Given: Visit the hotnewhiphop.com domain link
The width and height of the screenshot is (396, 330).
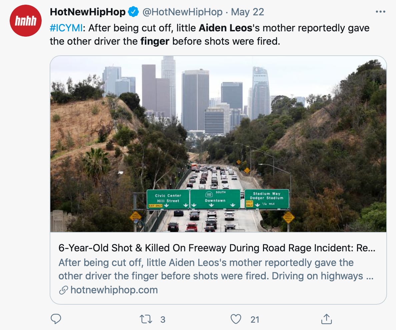Looking at the screenshot, I should click(114, 290).
